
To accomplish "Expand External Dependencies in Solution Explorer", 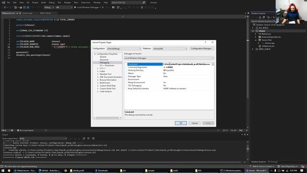I will tap(256, 37).
